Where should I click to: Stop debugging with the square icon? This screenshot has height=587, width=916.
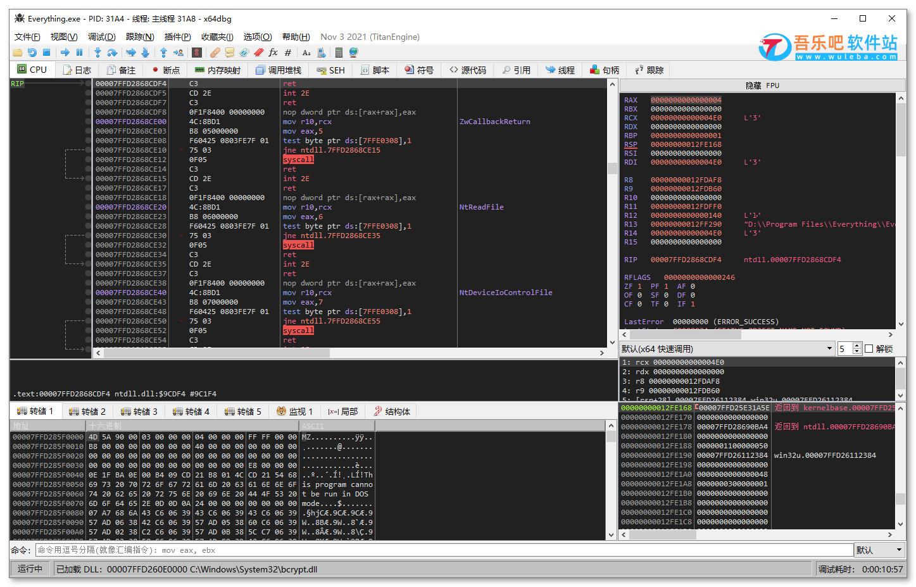pyautogui.click(x=46, y=53)
